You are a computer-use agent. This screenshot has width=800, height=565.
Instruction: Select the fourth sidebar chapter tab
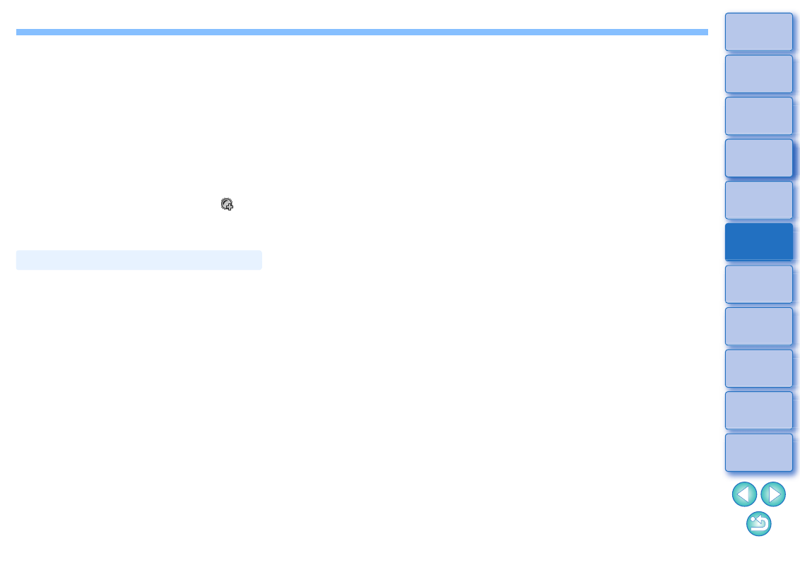[759, 158]
